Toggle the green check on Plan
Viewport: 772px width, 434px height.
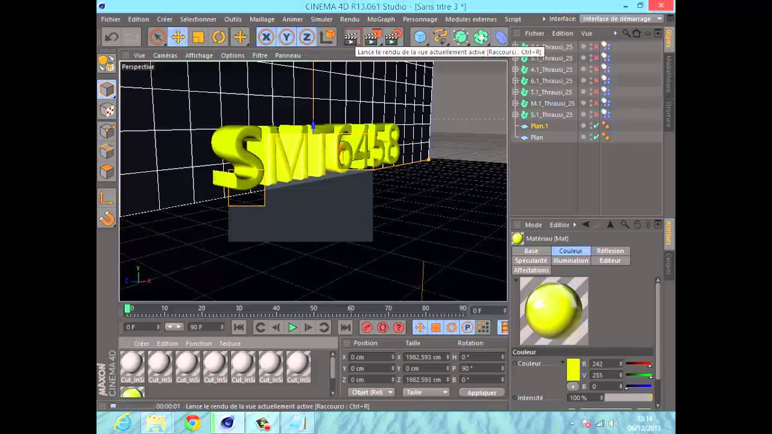click(x=596, y=137)
